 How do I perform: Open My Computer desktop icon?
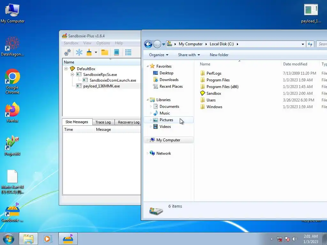(12, 13)
